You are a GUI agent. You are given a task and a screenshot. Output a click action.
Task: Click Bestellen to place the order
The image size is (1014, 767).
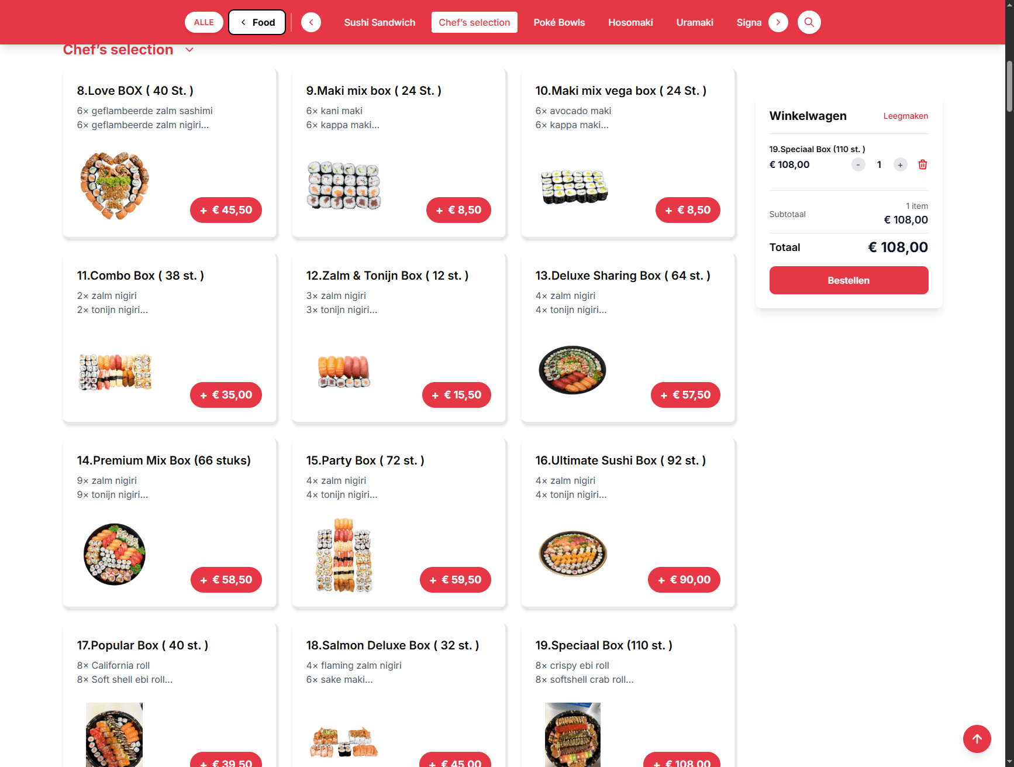[849, 280]
